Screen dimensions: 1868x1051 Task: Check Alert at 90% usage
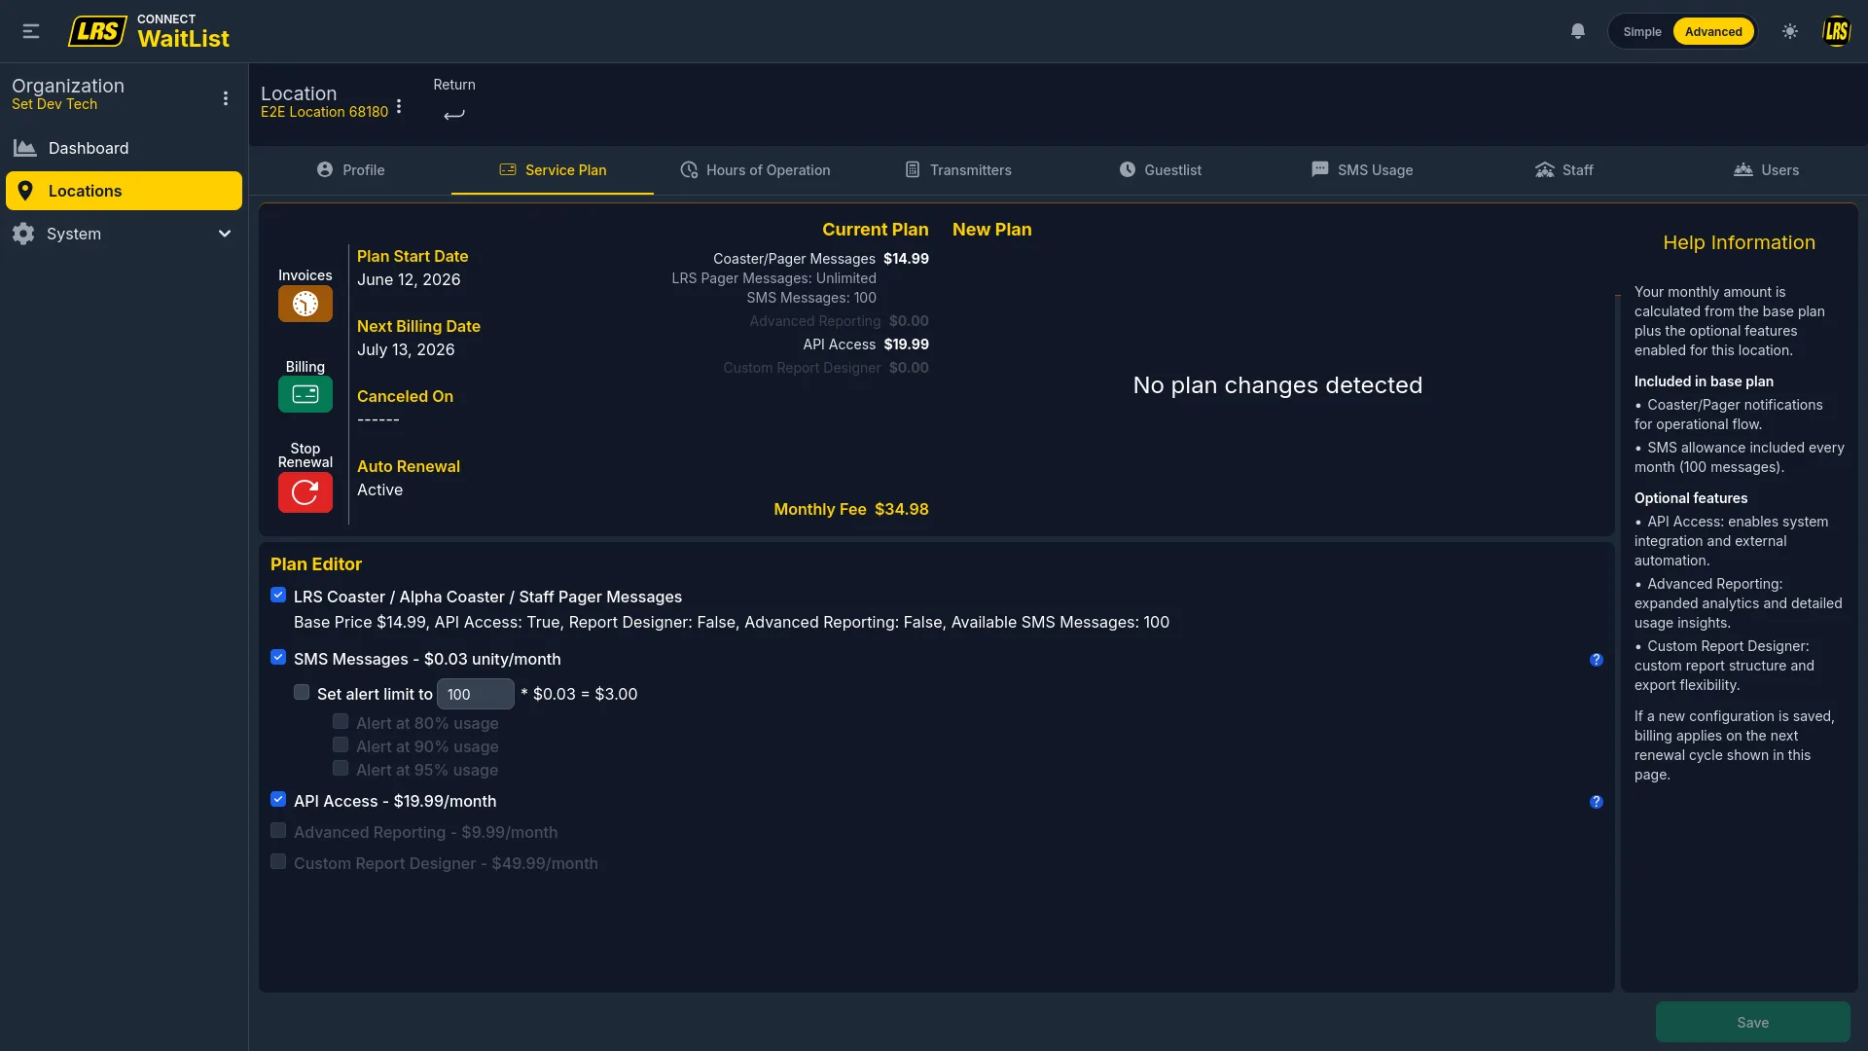coord(341,744)
